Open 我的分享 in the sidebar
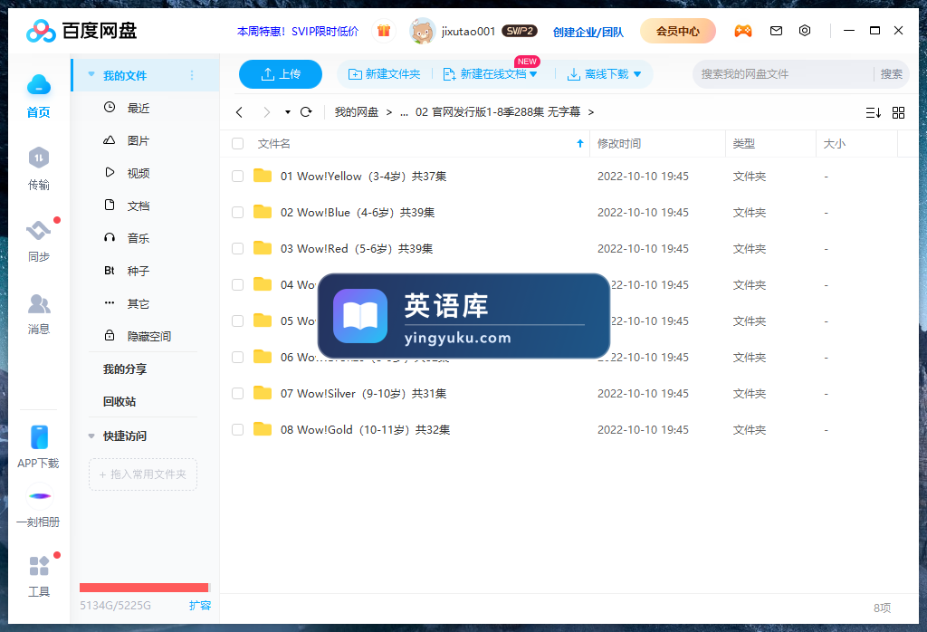The width and height of the screenshot is (927, 632). point(125,369)
